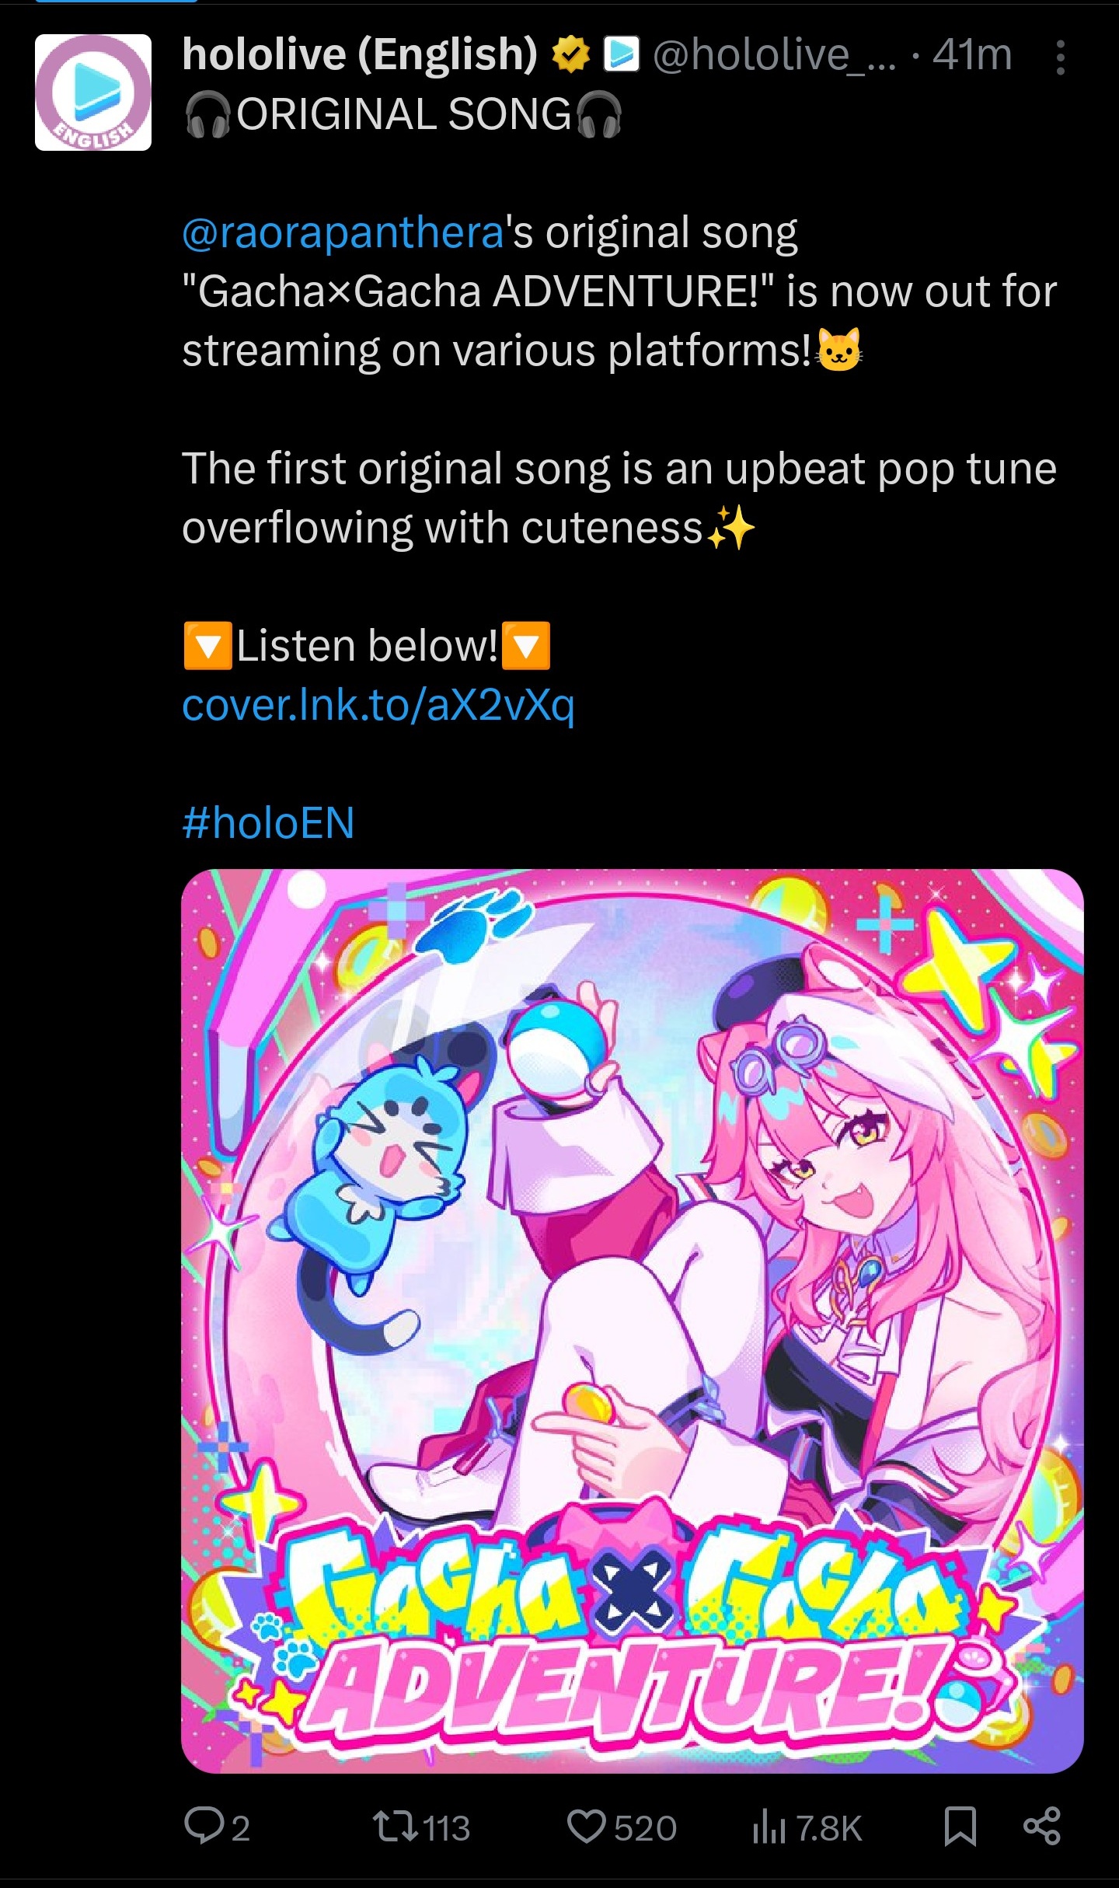The height and width of the screenshot is (1888, 1119).
Task: Tap the #holoEN hashtag
Action: 268,822
